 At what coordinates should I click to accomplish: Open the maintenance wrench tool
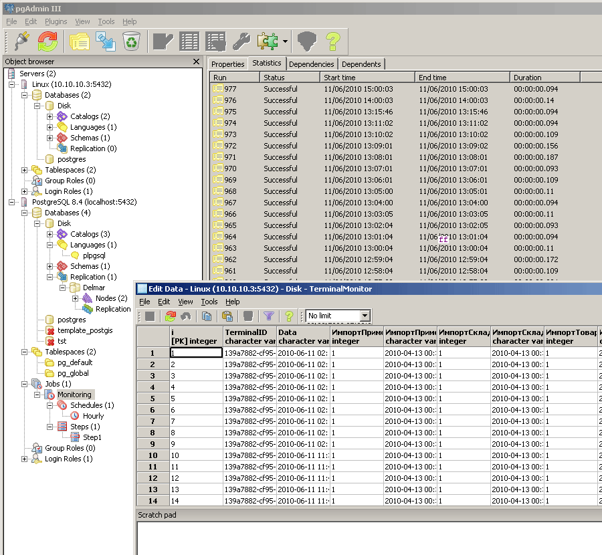click(241, 41)
